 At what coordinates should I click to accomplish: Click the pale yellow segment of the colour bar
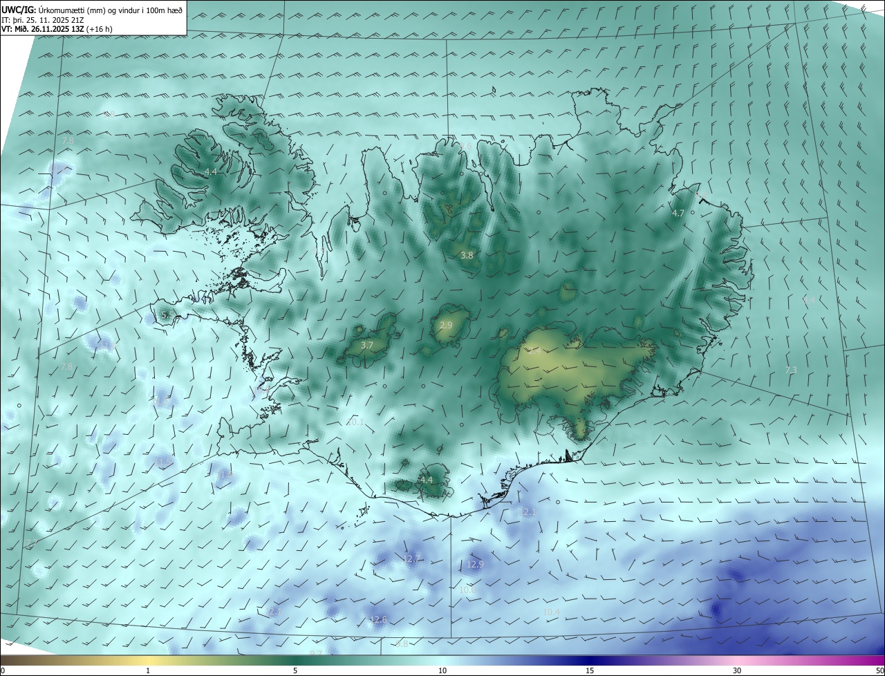(149, 660)
